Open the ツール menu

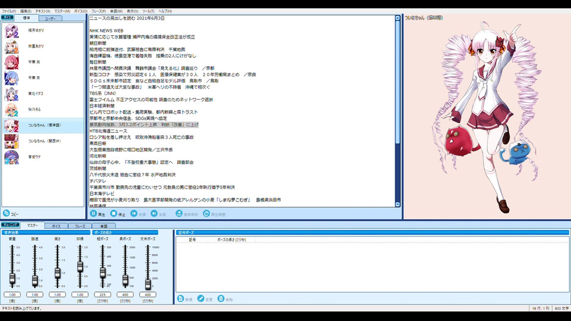148,11
